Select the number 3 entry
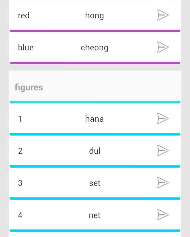This screenshot has width=190, height=237. (x=20, y=183)
